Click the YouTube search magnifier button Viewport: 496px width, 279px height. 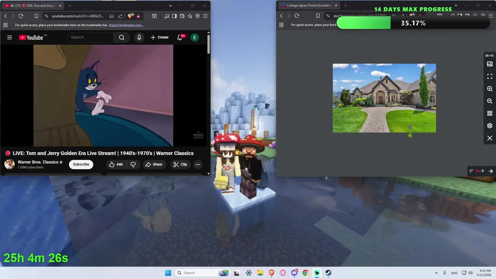point(122,37)
